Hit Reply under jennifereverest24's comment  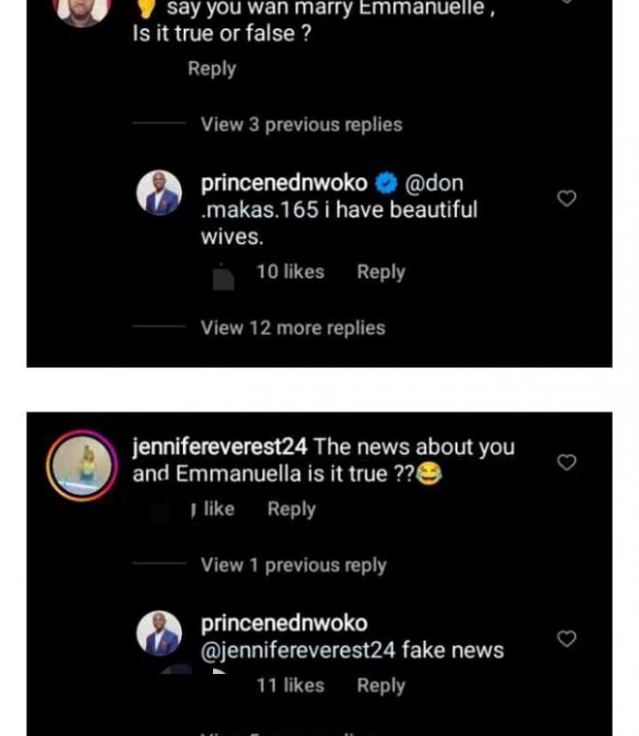pos(291,508)
